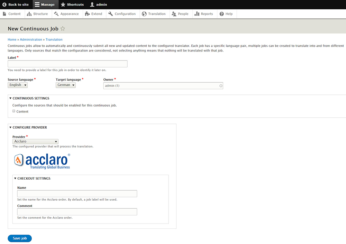Select Acclaro in the Provider dropdown
The image size is (346, 244).
coord(35,141)
